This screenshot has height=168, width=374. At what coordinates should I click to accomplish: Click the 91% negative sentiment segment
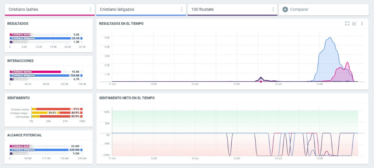point(59,109)
